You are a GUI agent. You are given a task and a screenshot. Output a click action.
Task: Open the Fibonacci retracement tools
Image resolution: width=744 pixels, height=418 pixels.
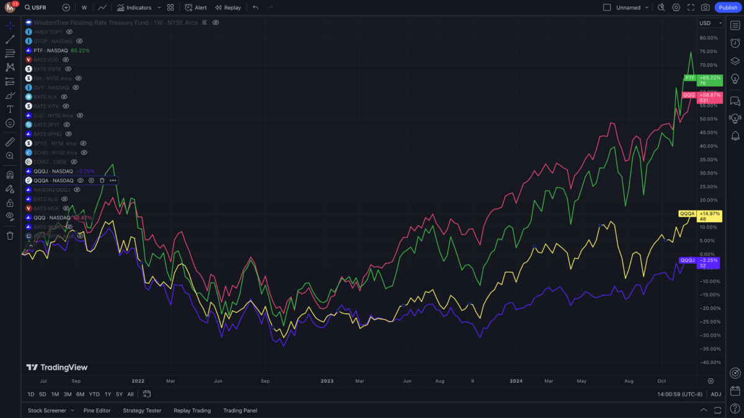(10, 53)
